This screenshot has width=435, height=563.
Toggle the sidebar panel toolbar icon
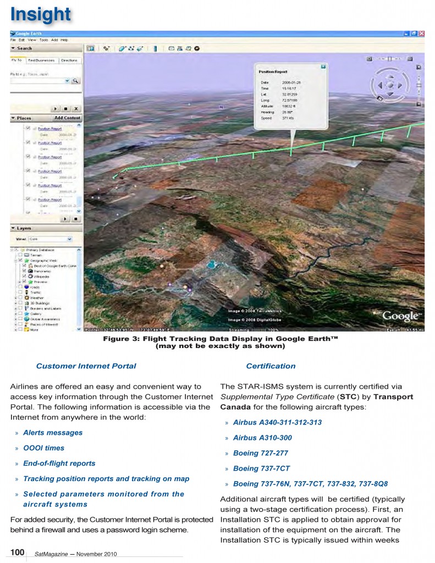click(91, 48)
